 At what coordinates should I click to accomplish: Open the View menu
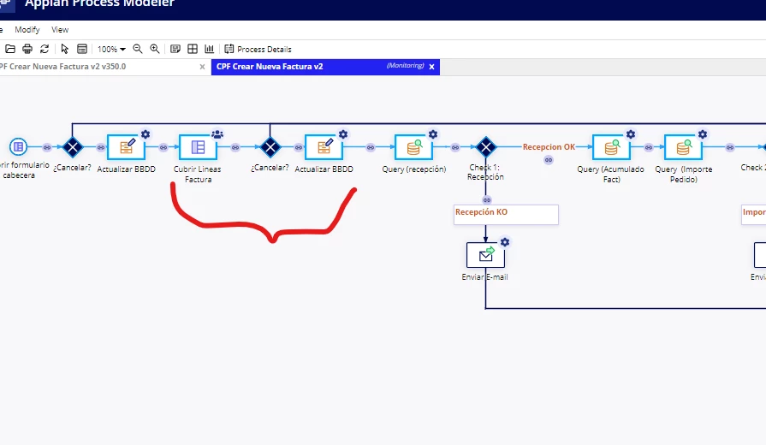60,30
